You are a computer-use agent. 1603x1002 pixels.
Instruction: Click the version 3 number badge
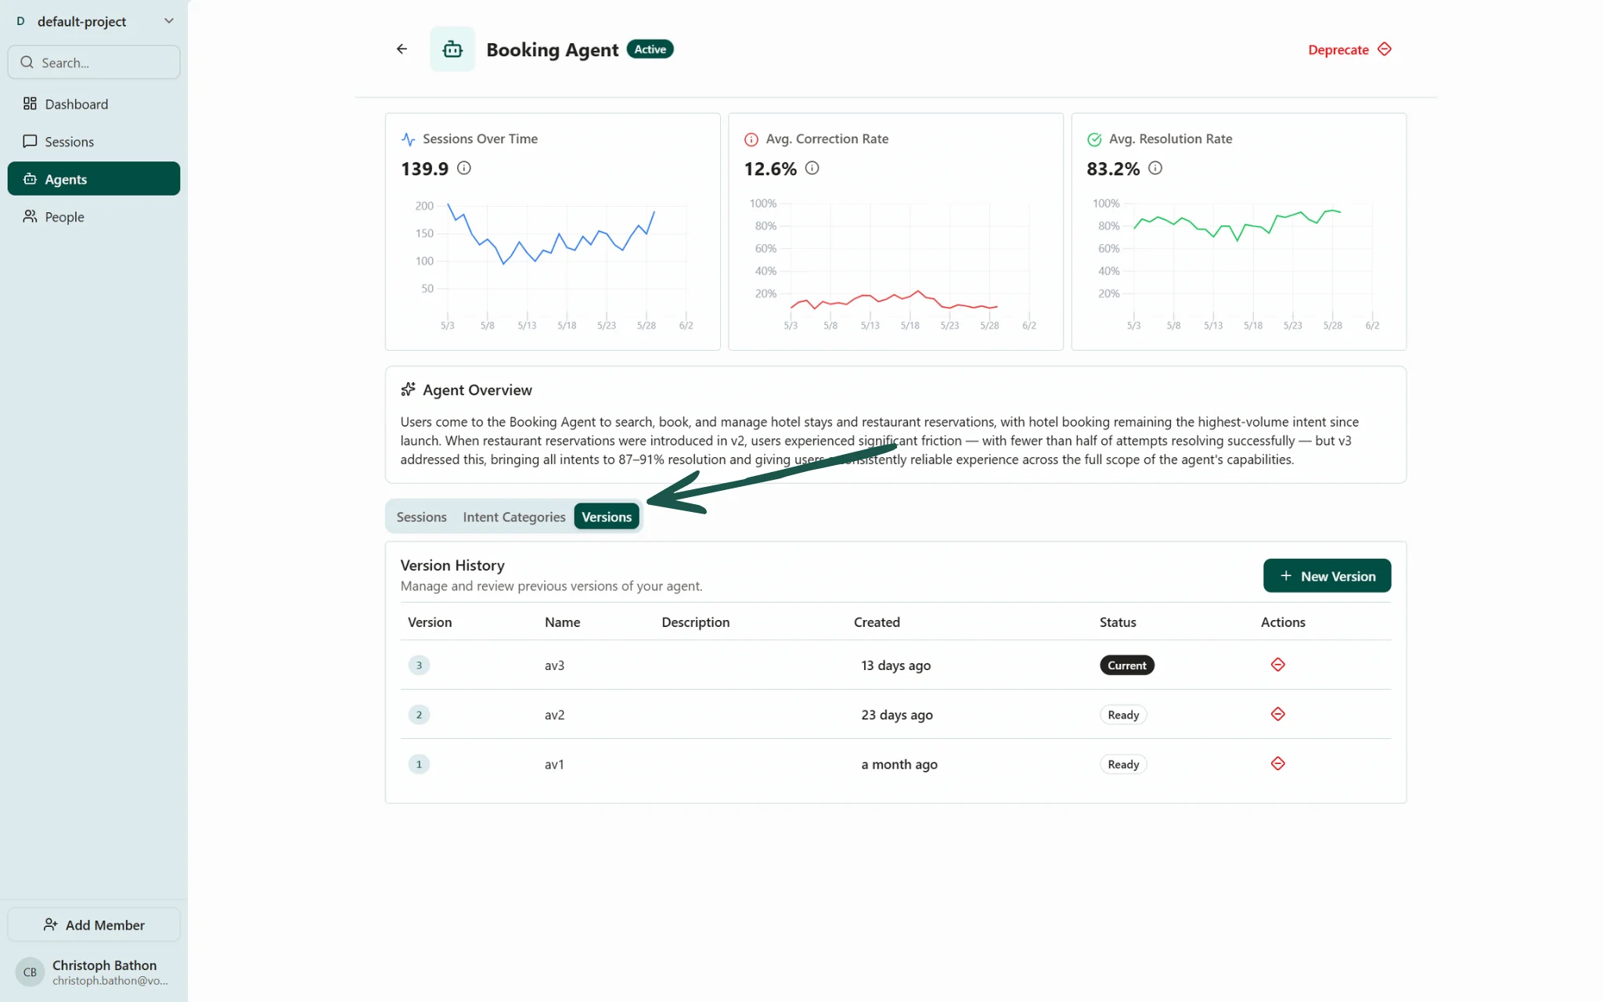tap(419, 665)
